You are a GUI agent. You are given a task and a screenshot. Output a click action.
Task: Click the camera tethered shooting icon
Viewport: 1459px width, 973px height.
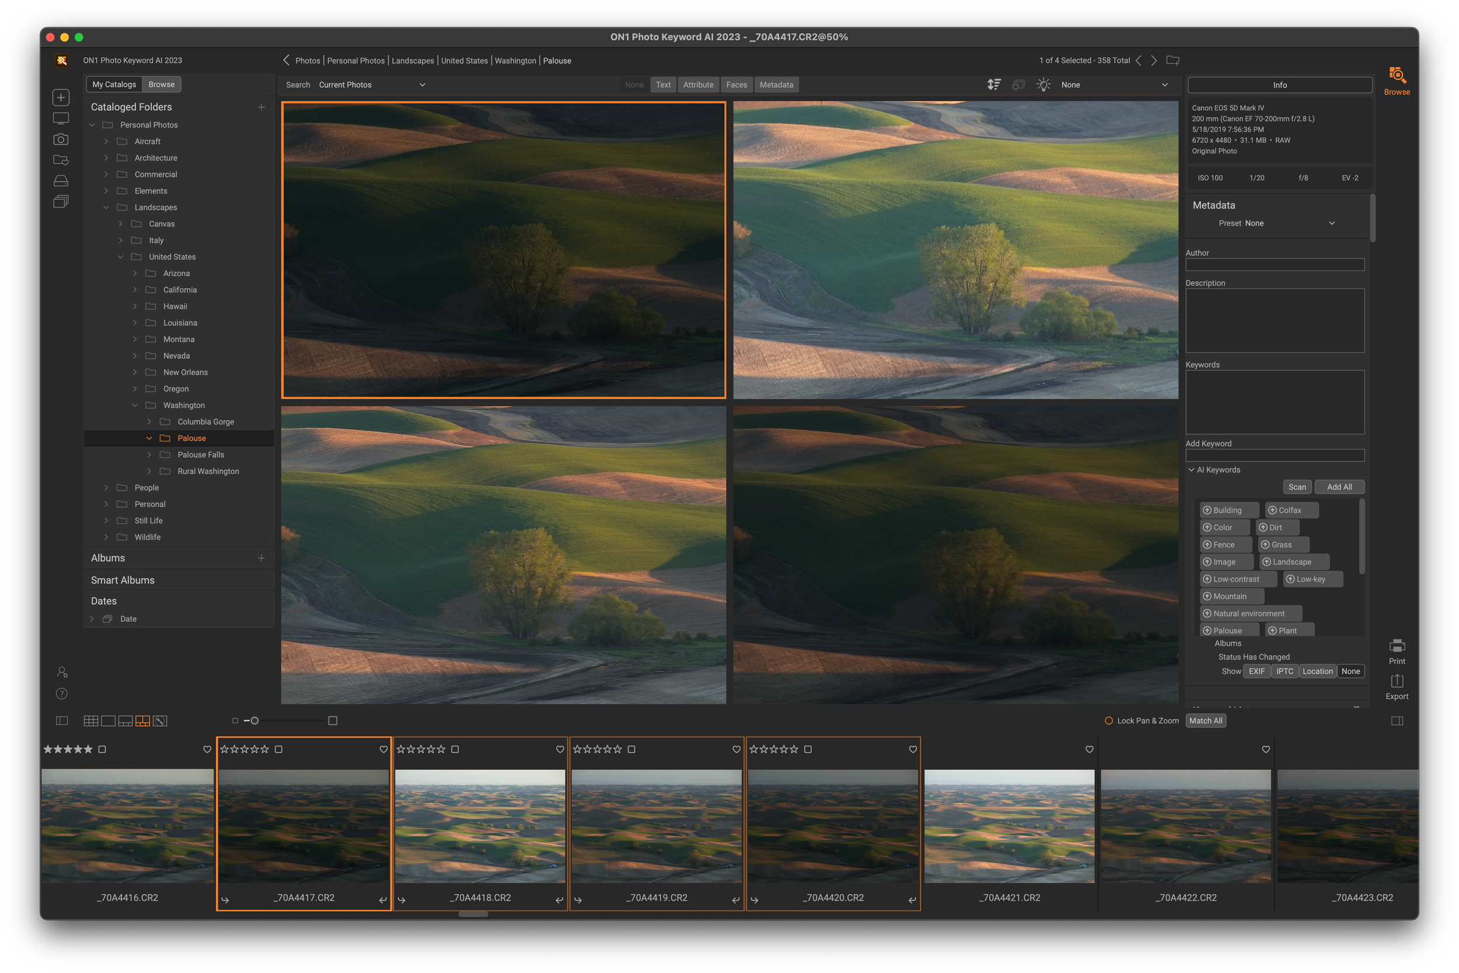pos(61,139)
